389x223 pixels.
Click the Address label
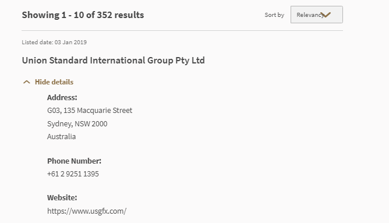(x=62, y=97)
